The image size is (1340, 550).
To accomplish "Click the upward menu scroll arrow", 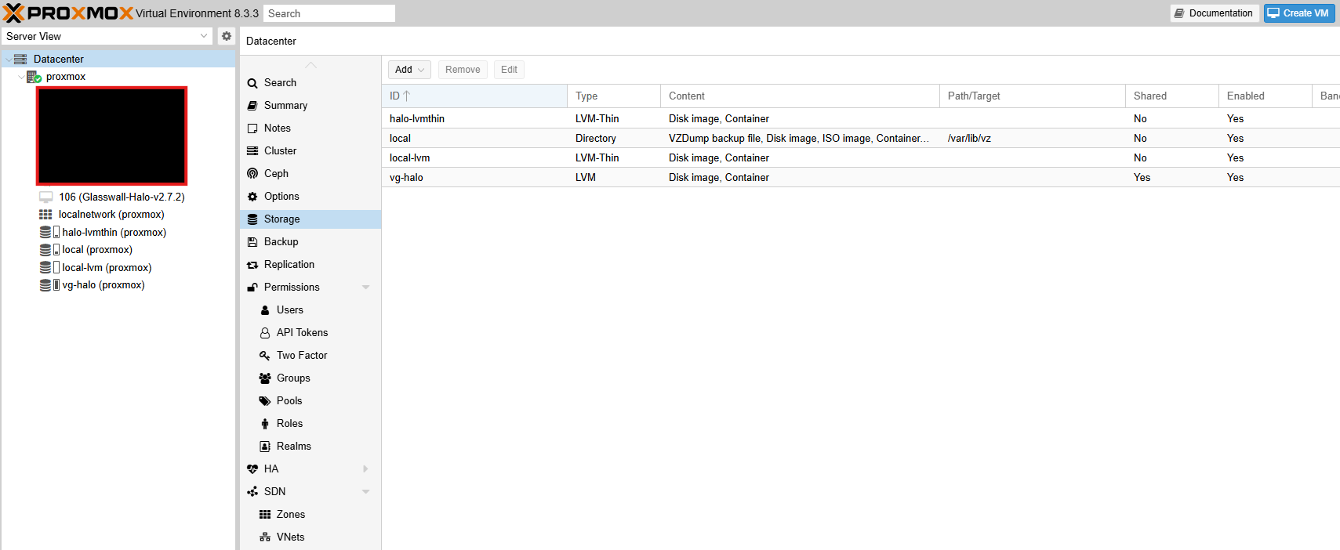I will tap(311, 65).
